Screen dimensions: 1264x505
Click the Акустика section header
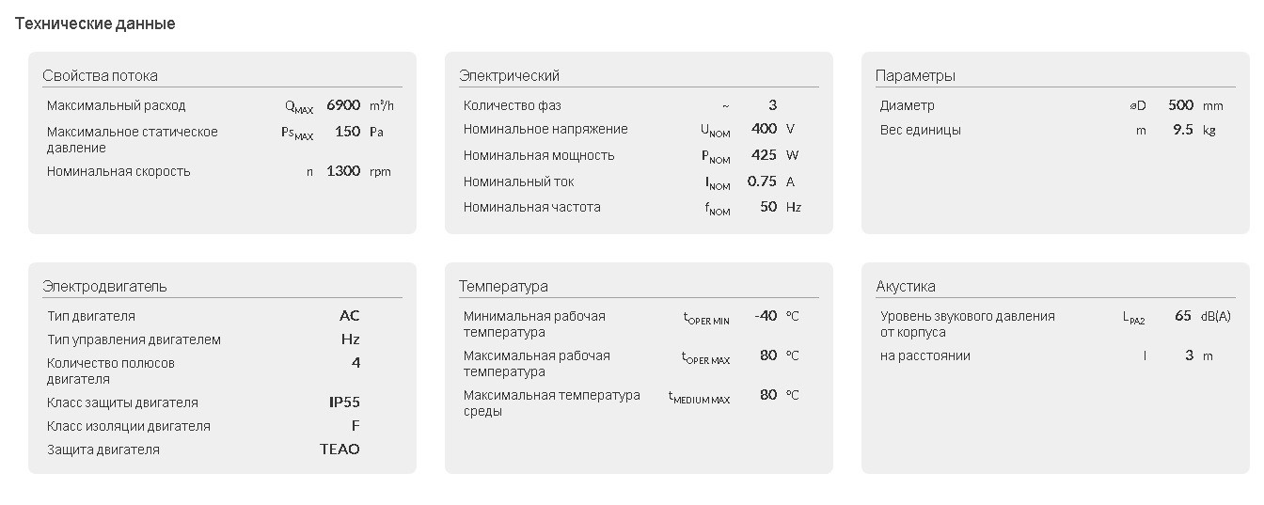coord(906,286)
